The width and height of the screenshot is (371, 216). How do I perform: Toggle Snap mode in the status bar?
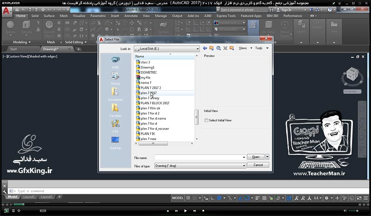pos(194,198)
